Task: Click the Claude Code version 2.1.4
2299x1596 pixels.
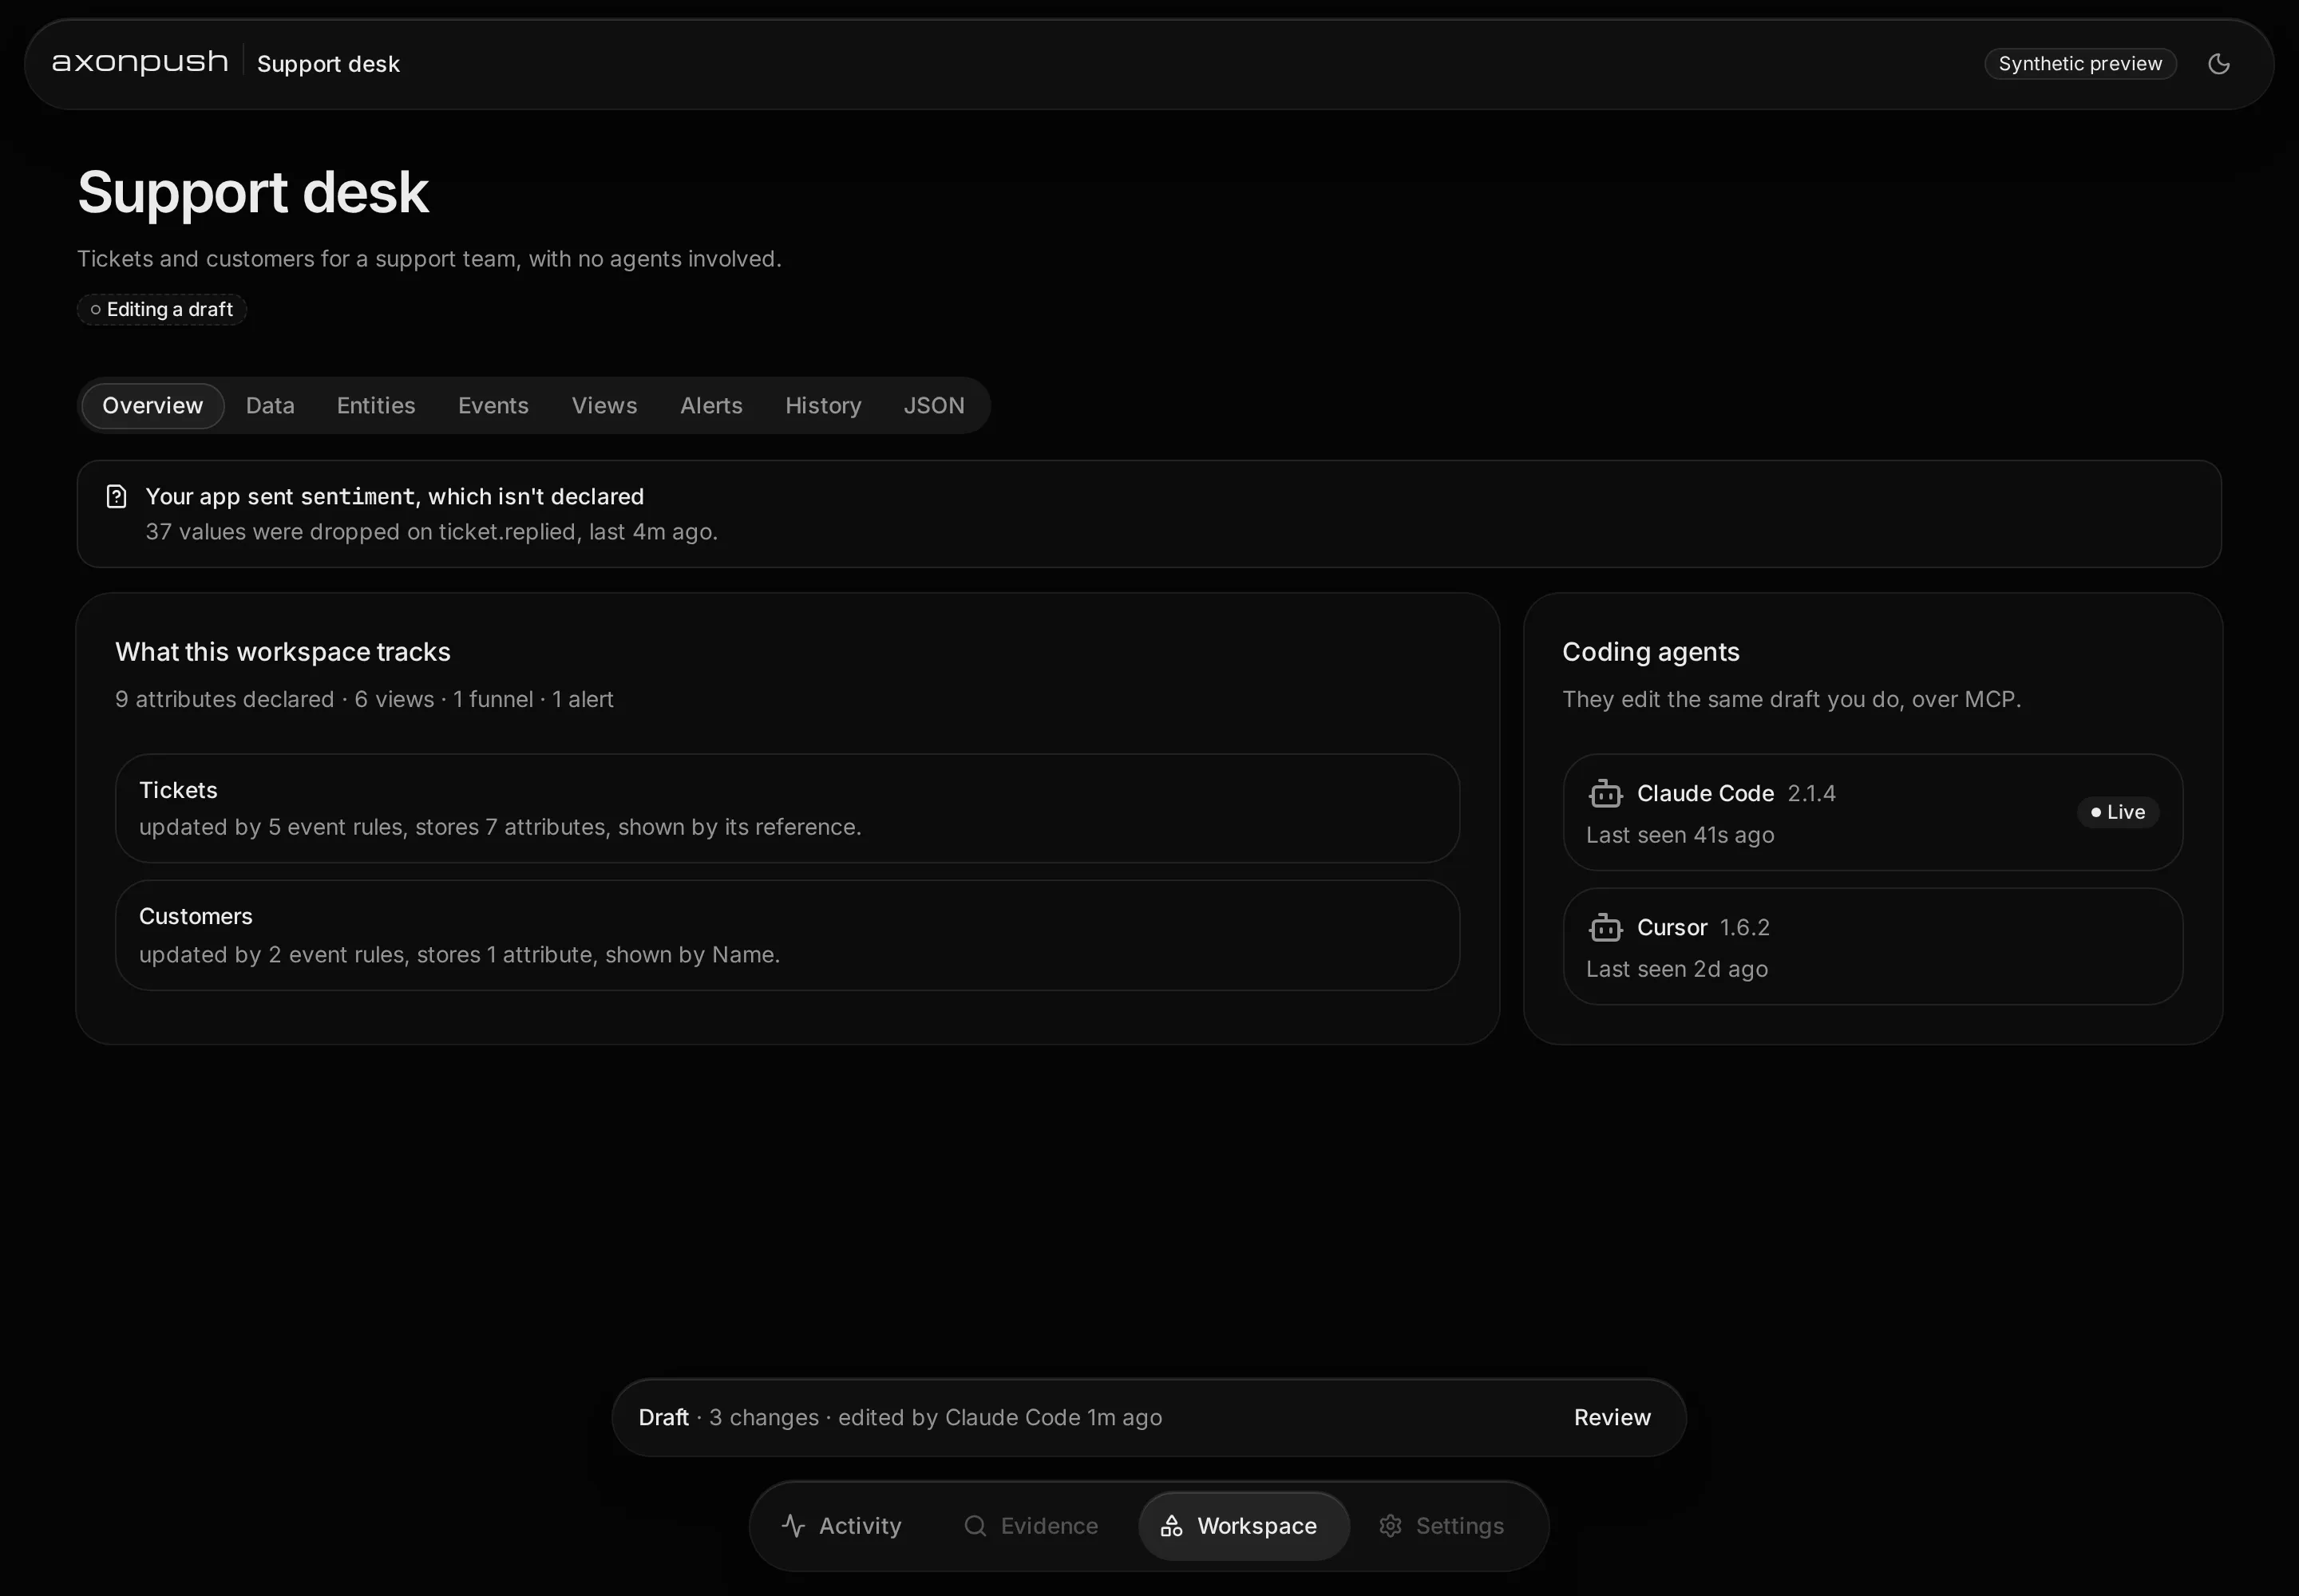Action: pos(1810,793)
